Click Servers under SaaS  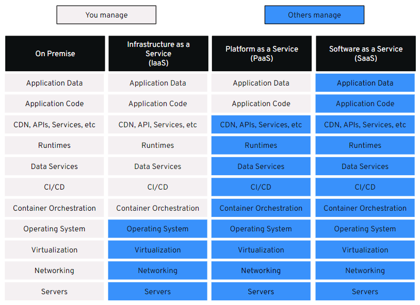click(365, 292)
